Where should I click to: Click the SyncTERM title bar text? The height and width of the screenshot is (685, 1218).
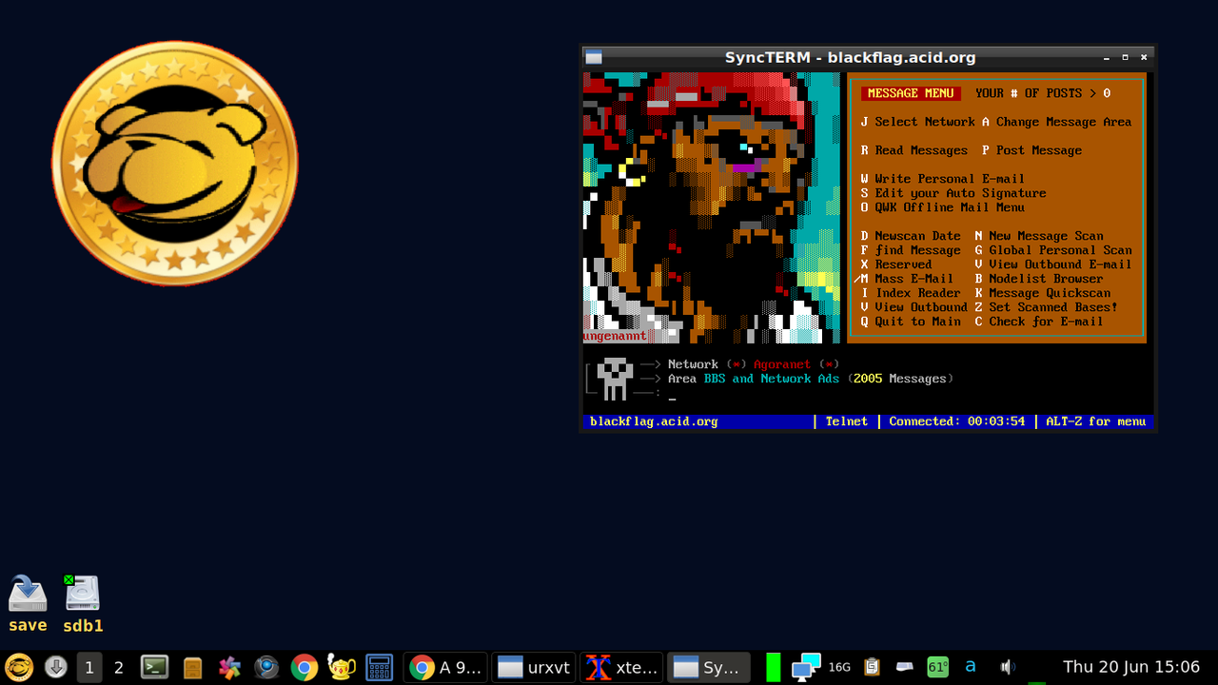tap(850, 57)
